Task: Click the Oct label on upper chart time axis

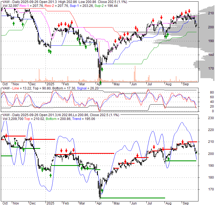Action: pyautogui.click(x=5, y=84)
